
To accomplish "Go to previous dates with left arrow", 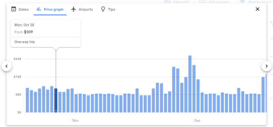I will pos(6,66).
